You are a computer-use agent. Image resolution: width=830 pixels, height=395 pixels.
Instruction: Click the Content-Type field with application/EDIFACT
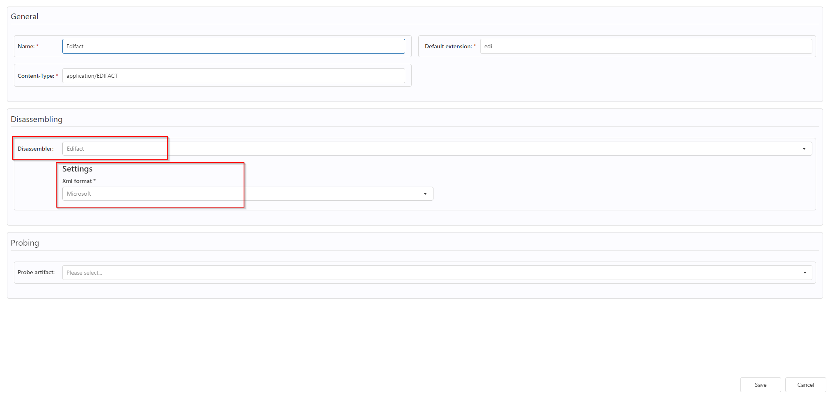point(233,76)
